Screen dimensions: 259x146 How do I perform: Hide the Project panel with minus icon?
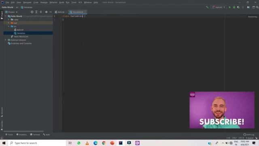click(51, 12)
